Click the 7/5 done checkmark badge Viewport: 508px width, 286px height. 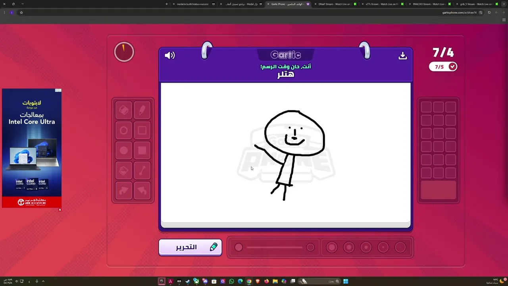coord(443,67)
